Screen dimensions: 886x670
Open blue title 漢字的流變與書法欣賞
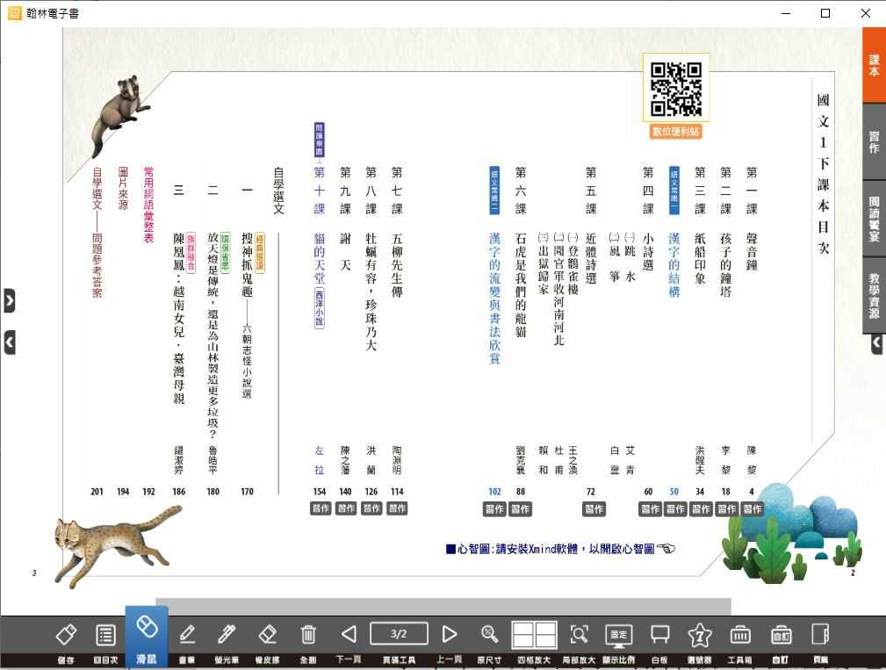click(494, 299)
